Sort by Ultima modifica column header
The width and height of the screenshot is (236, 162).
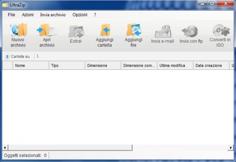pos(175,65)
